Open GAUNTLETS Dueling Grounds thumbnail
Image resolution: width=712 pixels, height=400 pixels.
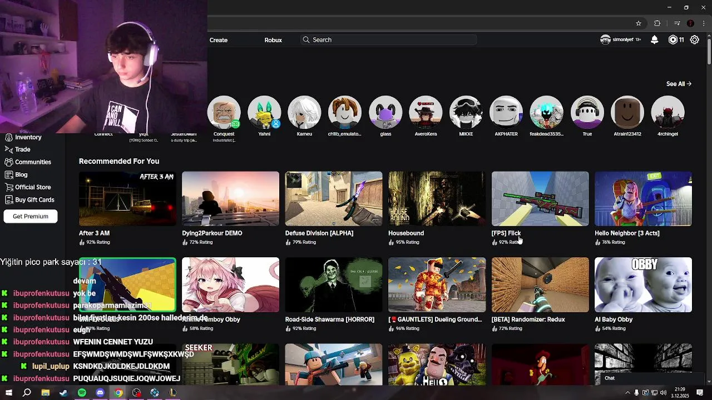437,284
